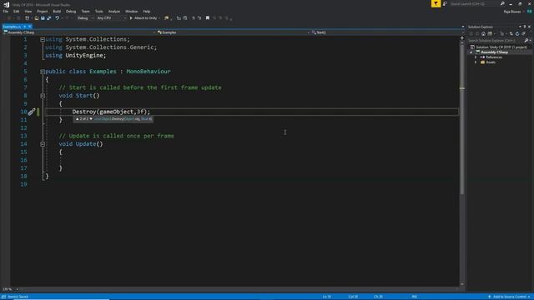
Task: Click the feedback icon beside Quick Launch
Action: coord(445,3)
